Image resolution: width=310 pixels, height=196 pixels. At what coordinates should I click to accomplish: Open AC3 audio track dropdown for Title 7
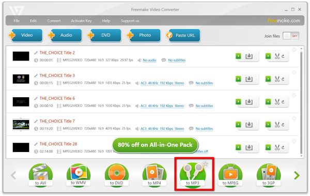click(x=162, y=129)
